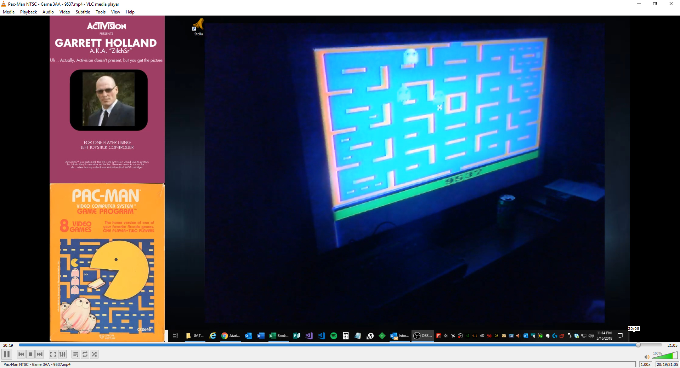Click the OBS taskbar button

(x=423, y=336)
